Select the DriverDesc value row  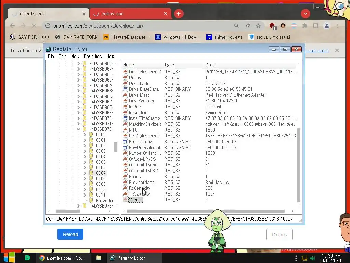pyautogui.click(x=210, y=95)
